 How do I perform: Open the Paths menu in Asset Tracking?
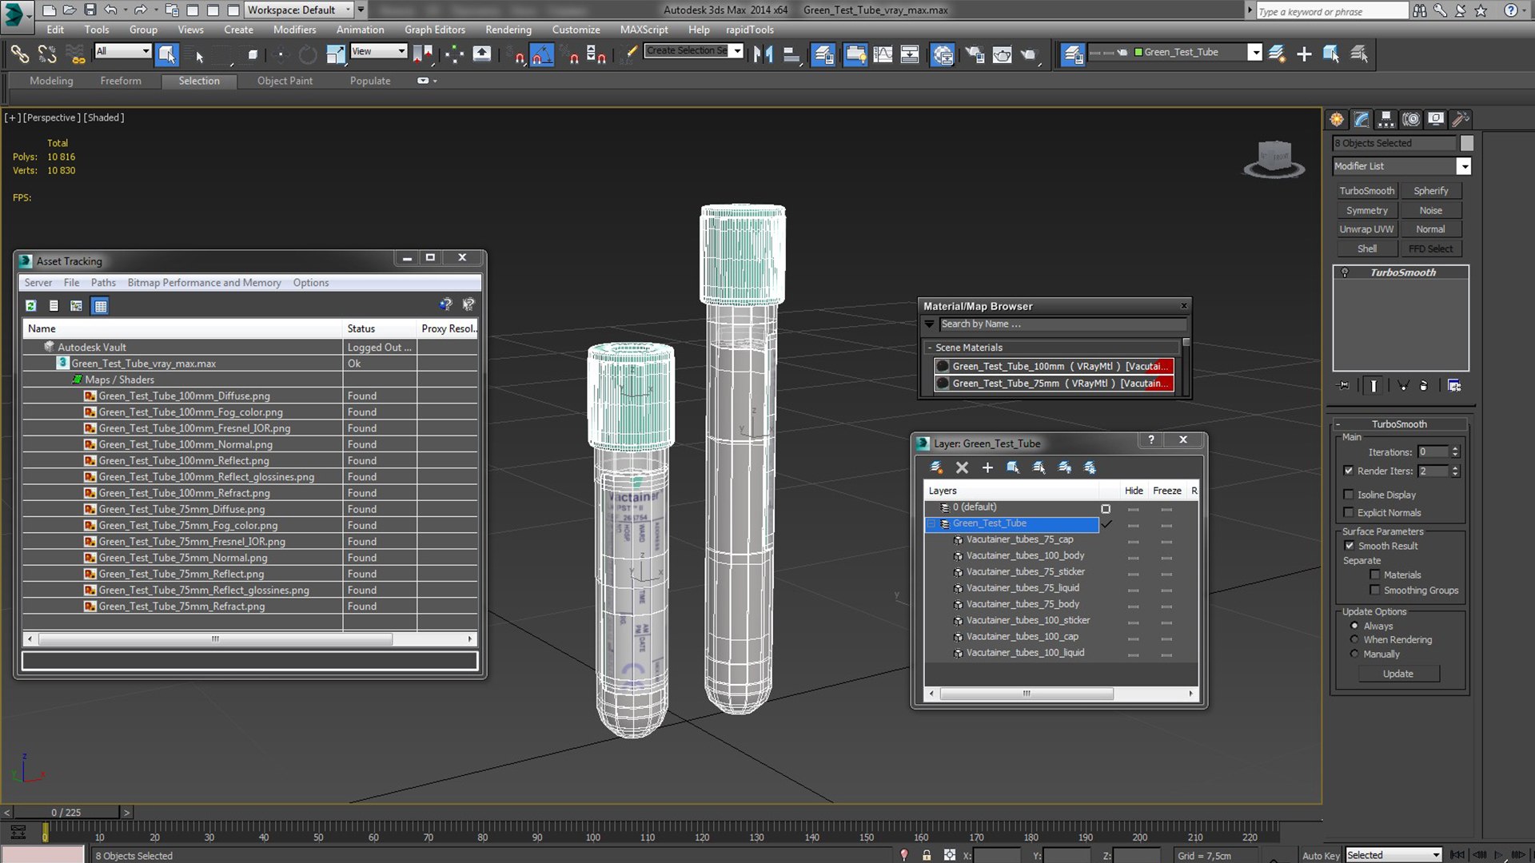click(103, 283)
